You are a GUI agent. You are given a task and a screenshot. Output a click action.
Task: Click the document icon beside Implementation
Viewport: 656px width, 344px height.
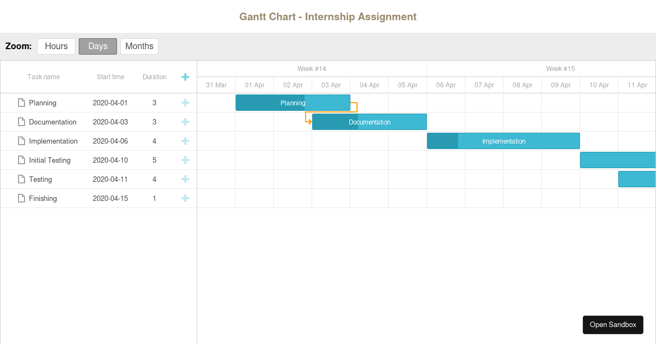tap(20, 141)
